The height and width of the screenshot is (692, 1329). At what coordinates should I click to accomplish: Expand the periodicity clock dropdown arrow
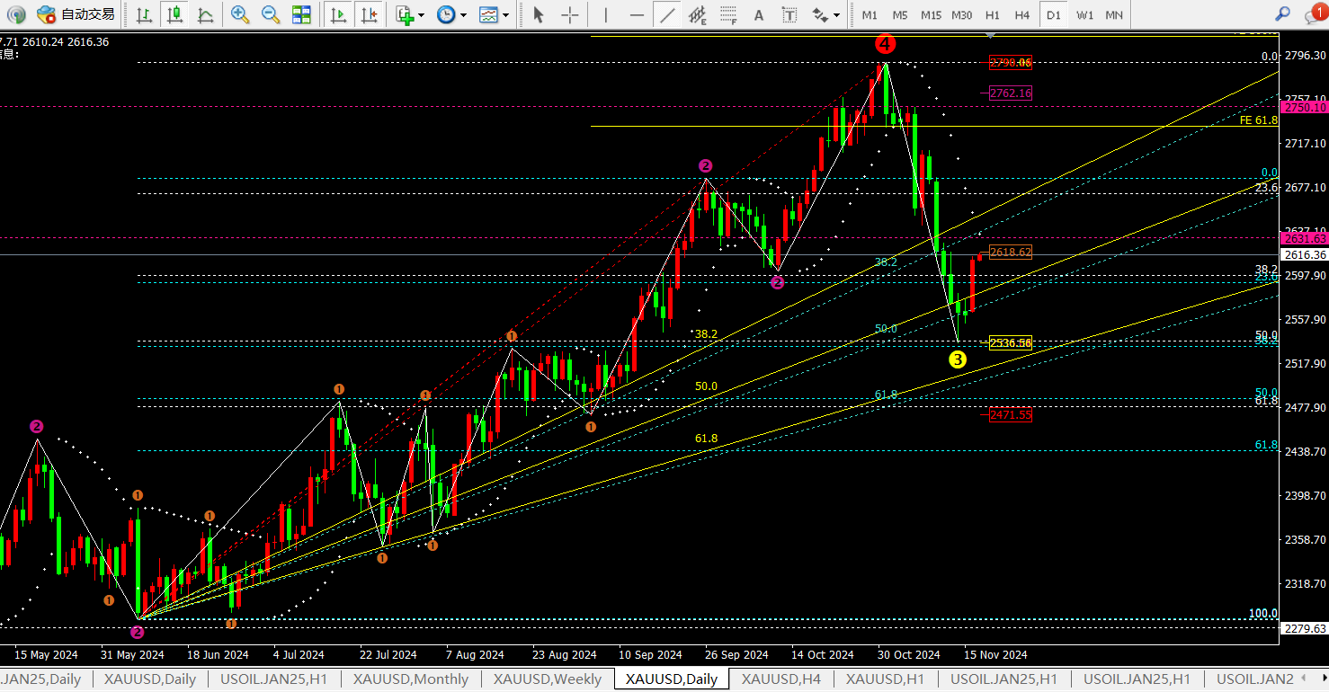click(463, 15)
